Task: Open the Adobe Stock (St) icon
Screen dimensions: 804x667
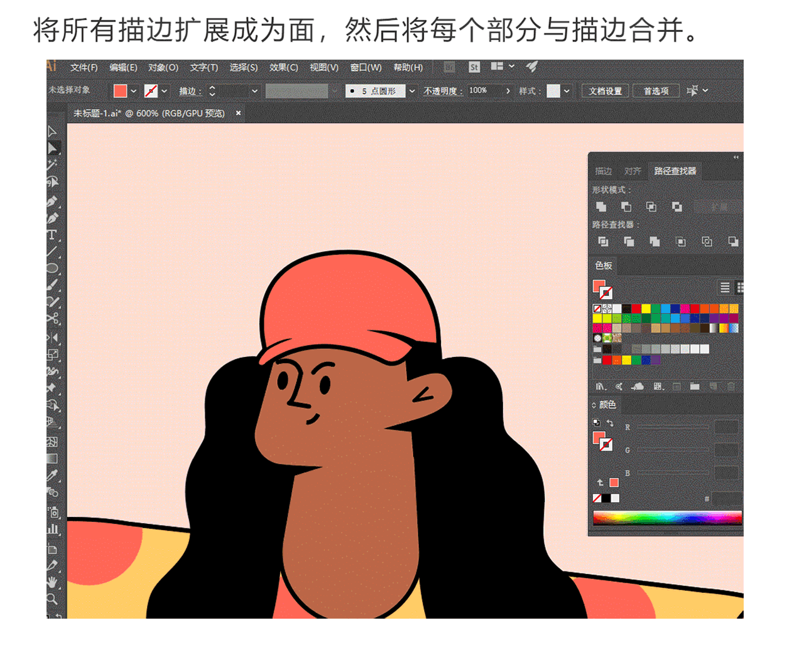Action: point(474,67)
